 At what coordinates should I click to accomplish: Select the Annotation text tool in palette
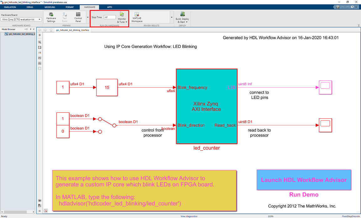39,58
